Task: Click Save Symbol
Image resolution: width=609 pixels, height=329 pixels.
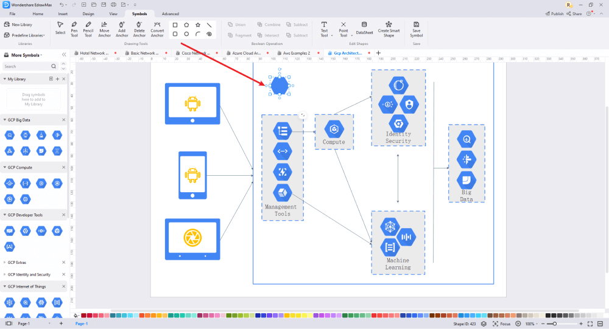Action: (417, 29)
